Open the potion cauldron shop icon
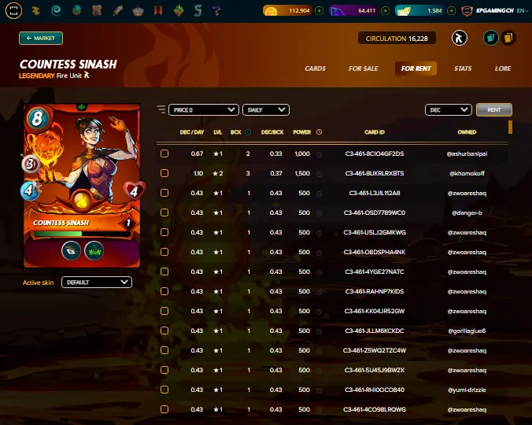 (138, 10)
